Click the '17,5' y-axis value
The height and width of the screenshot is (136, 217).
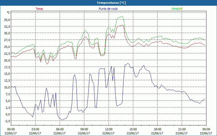7,67
